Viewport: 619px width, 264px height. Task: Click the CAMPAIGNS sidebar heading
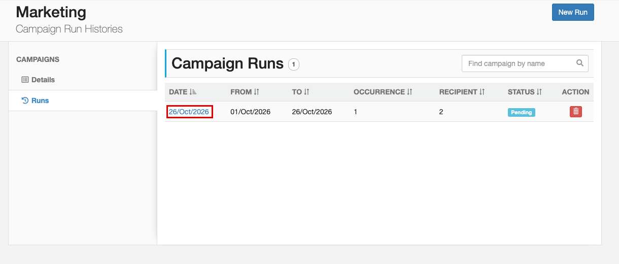click(x=38, y=59)
